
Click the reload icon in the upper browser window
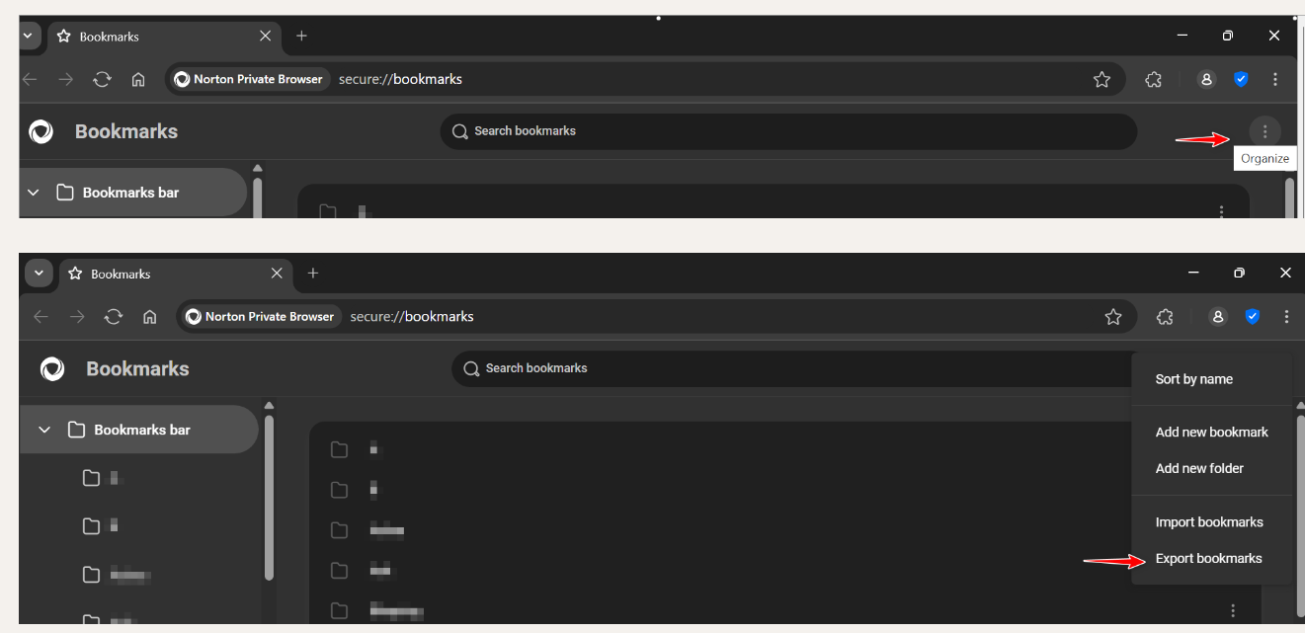tap(102, 79)
